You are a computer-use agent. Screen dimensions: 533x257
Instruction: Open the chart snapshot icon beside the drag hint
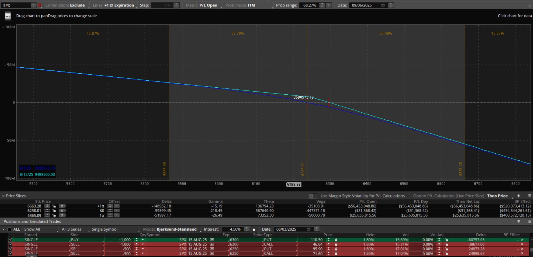coord(8,16)
